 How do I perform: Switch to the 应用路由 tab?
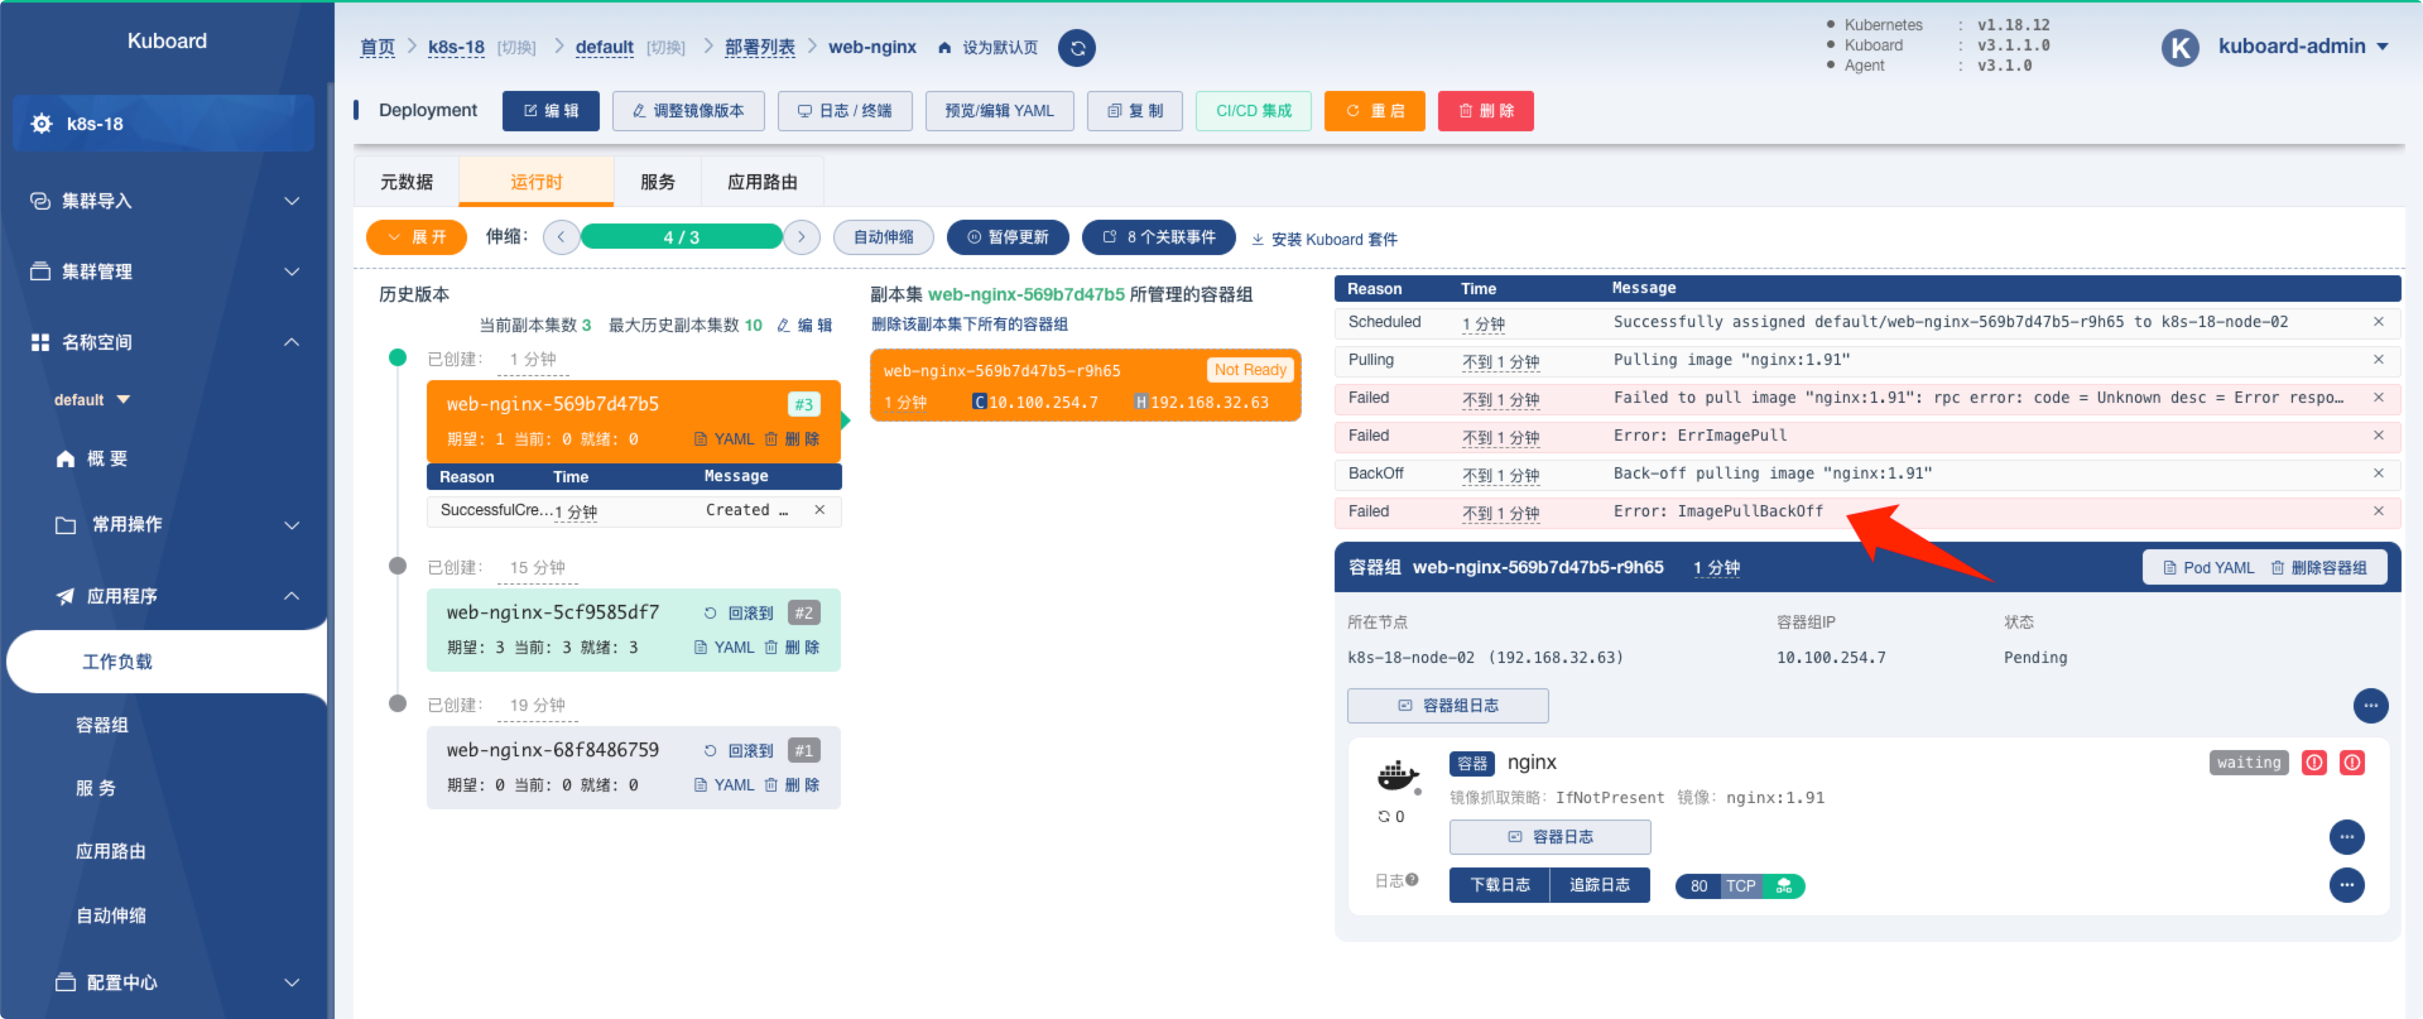pyautogui.click(x=762, y=182)
